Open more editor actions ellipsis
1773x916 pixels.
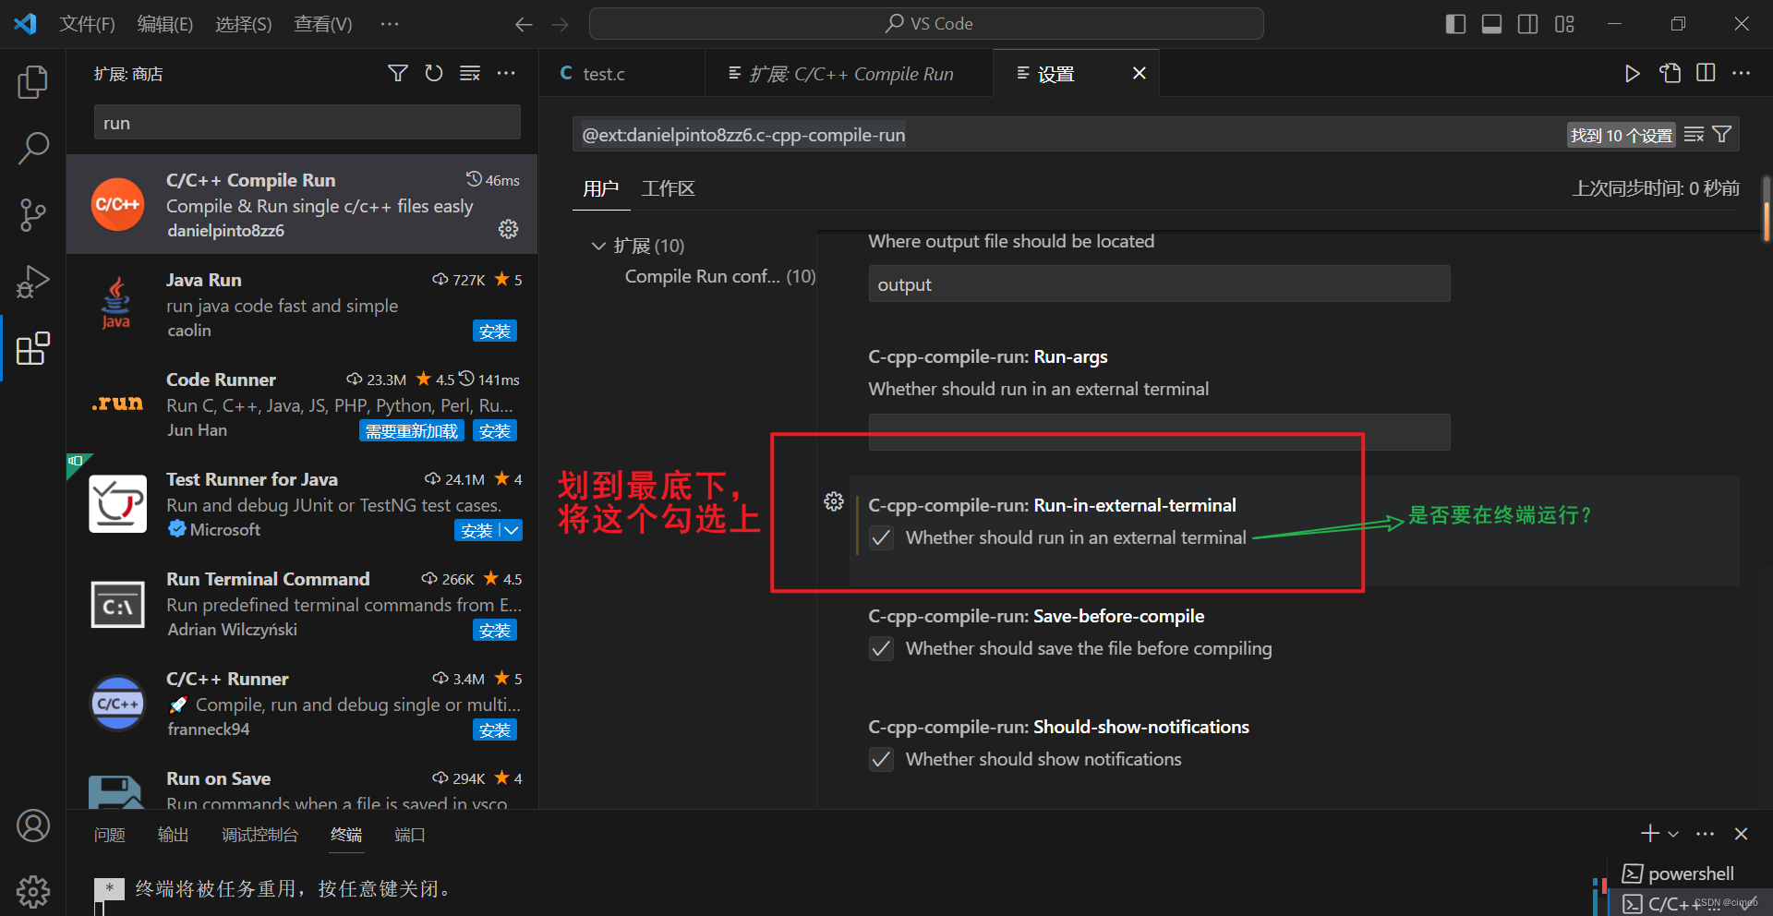[x=1742, y=73]
